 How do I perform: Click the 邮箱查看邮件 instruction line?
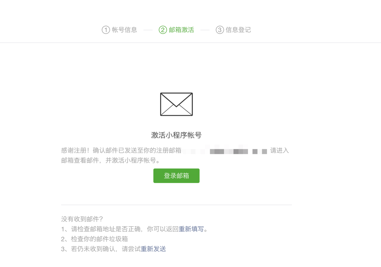coord(111,160)
